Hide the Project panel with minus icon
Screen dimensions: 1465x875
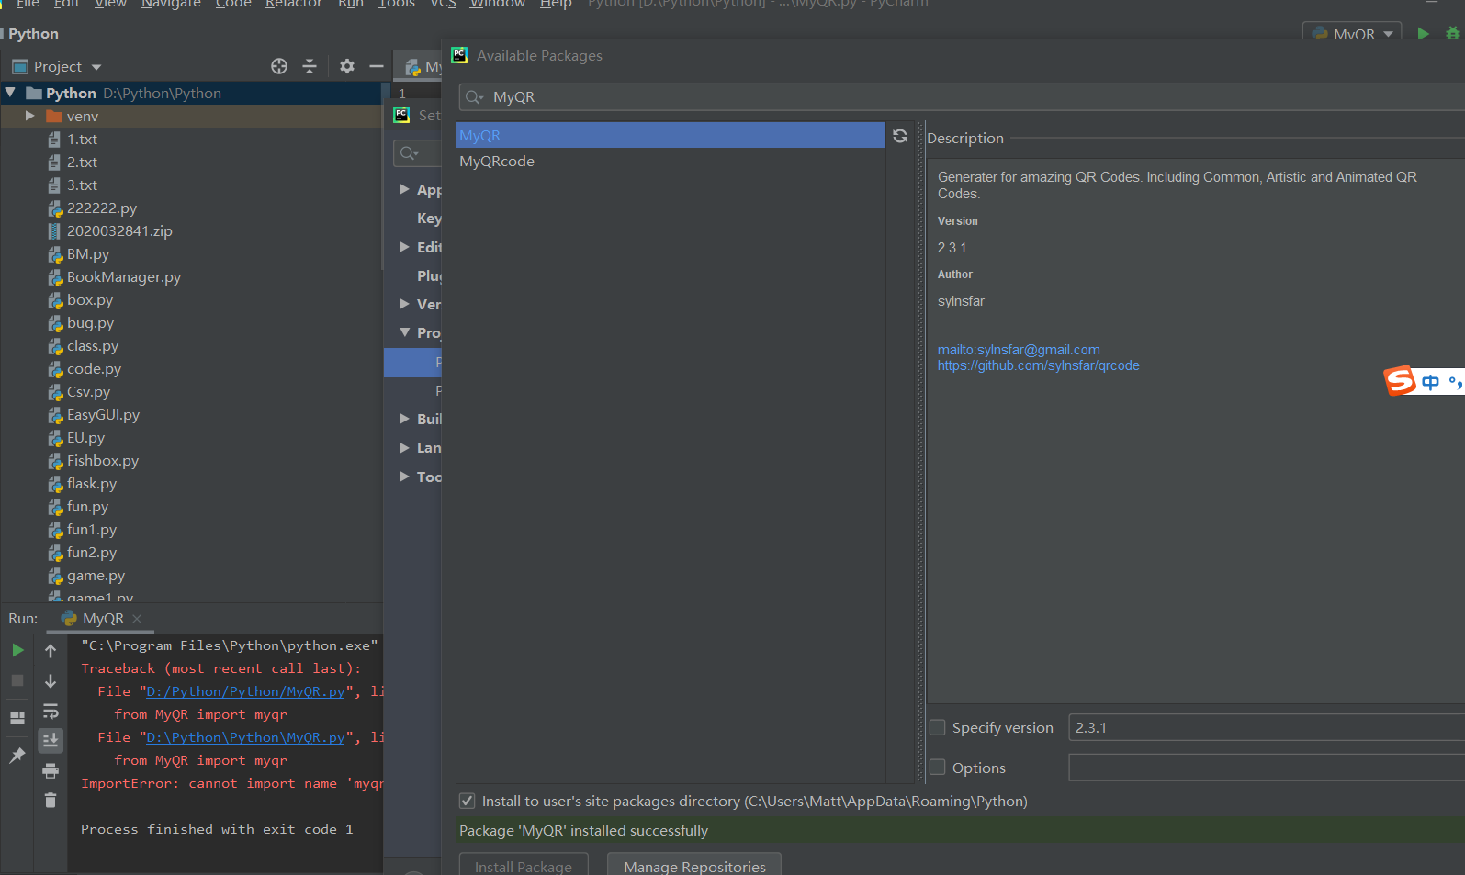tap(377, 66)
